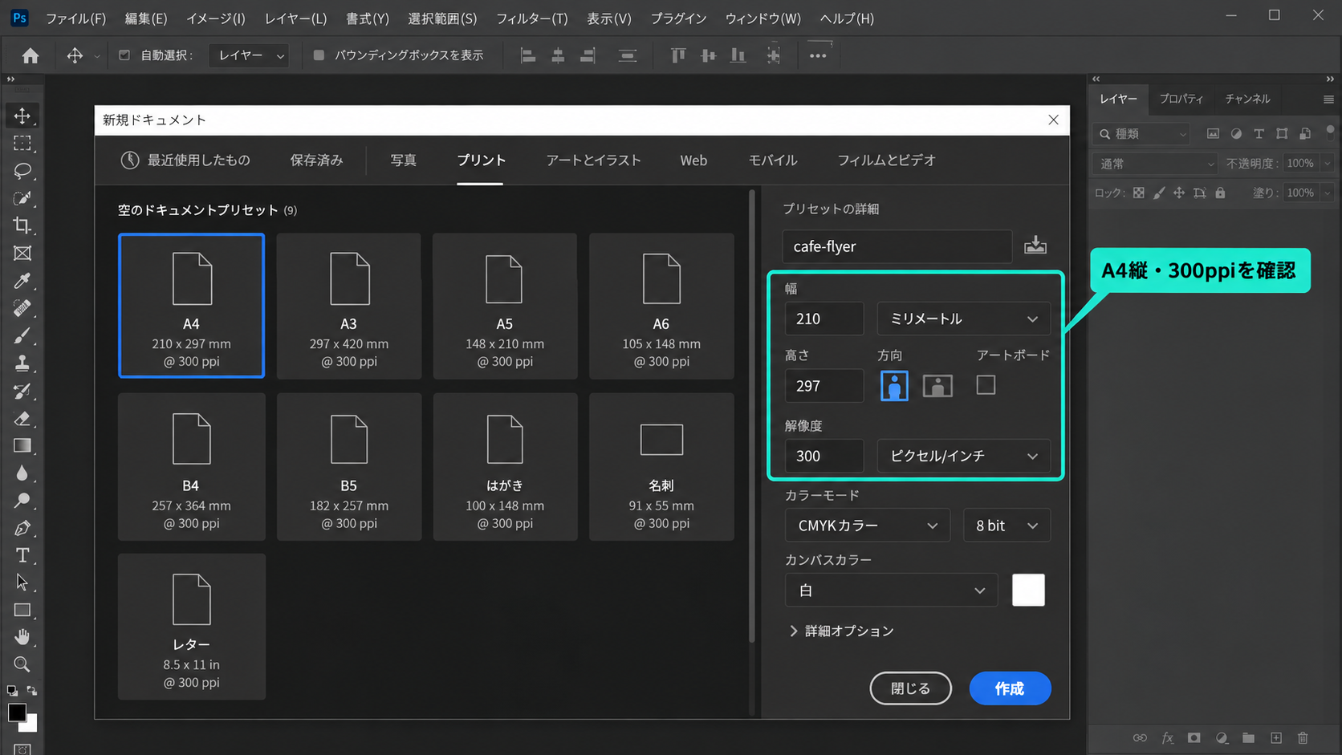Image resolution: width=1342 pixels, height=755 pixels.
Task: Click the save preset icon beside cafe-flyer
Action: tap(1035, 246)
